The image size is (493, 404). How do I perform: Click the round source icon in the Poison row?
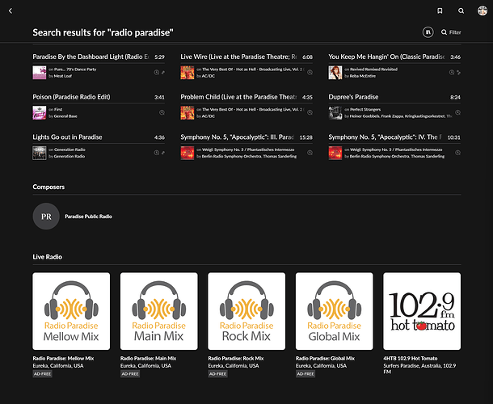(162, 112)
